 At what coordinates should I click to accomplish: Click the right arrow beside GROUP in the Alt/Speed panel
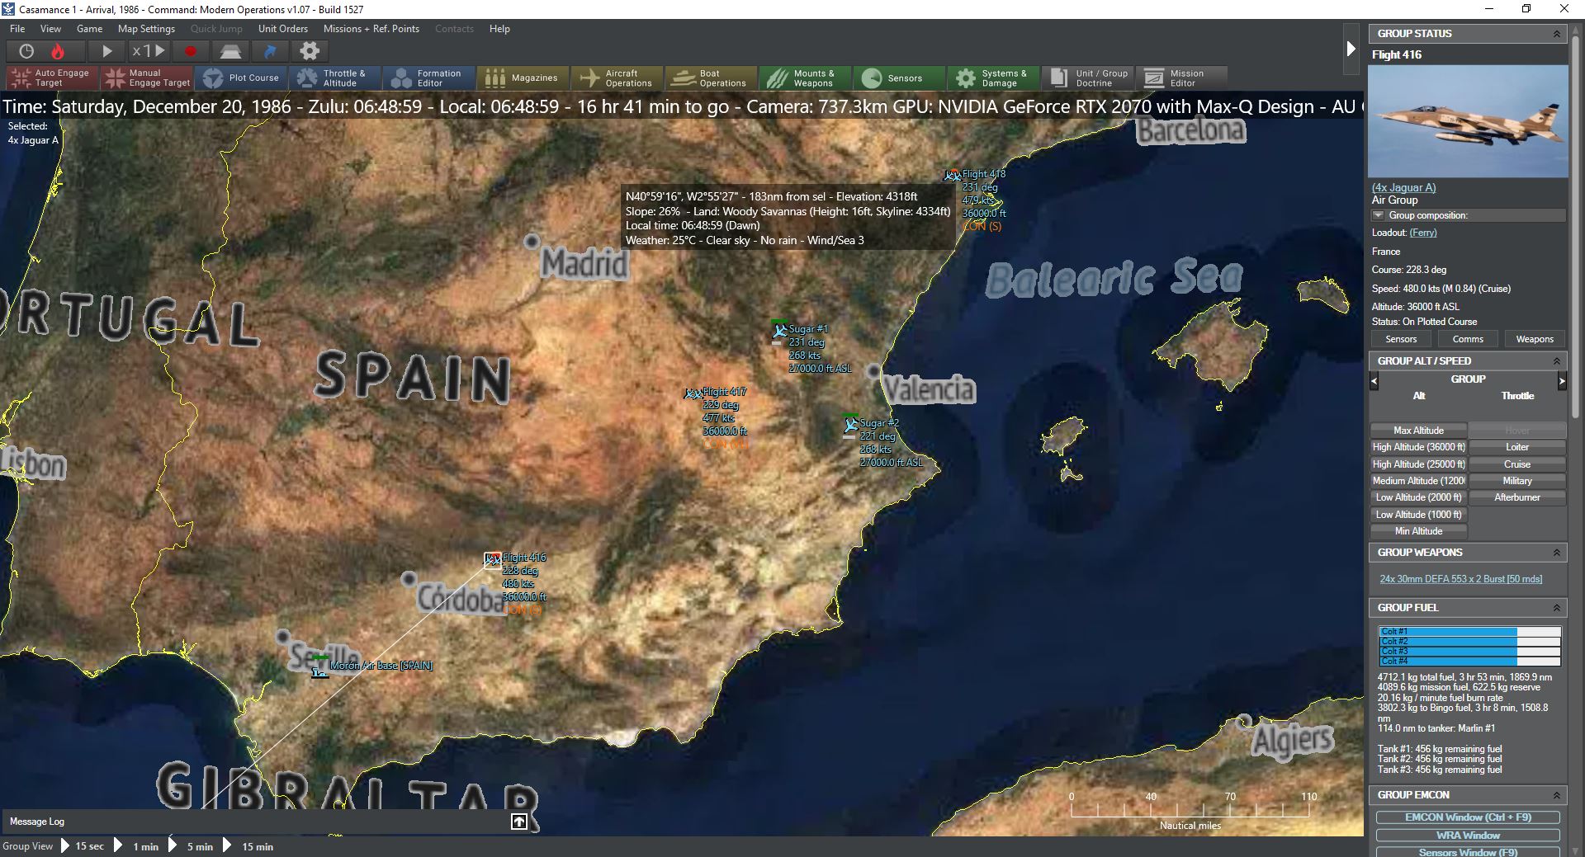coord(1562,381)
